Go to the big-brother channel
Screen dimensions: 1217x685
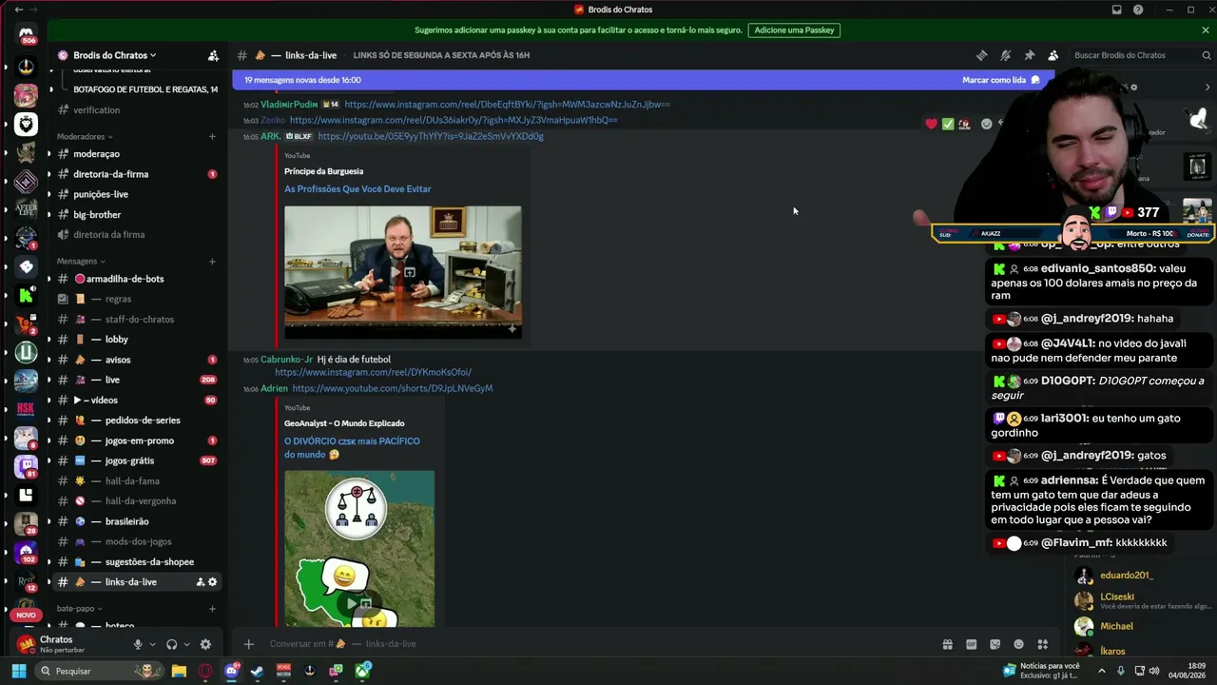point(137,215)
